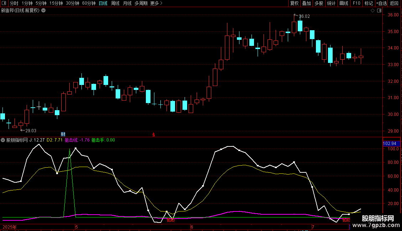This screenshot has height=231, width=402.
Task: Click the 叠加 overlay button
Action: coord(306,3)
